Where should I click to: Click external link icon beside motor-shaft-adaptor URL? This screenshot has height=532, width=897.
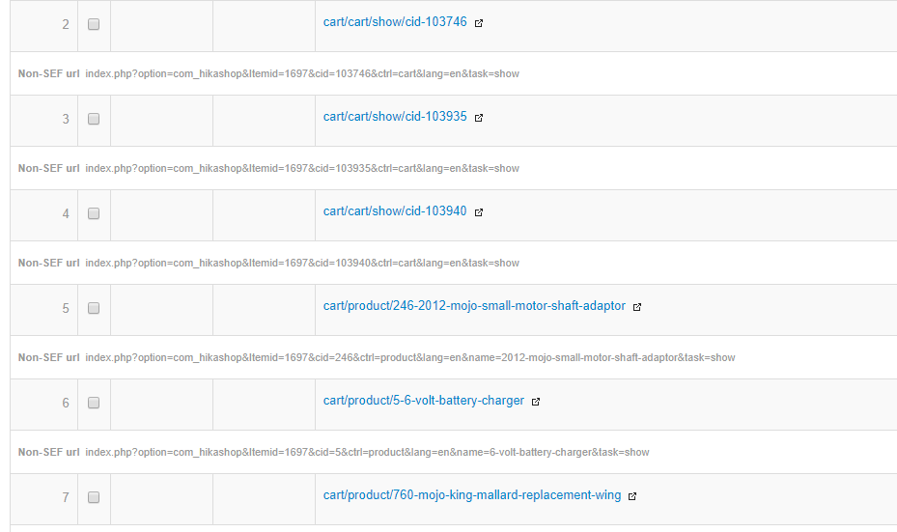point(637,307)
